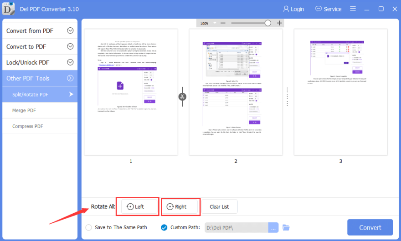
Task: Minimize the Deli PDF Converter window
Action: 367,9
